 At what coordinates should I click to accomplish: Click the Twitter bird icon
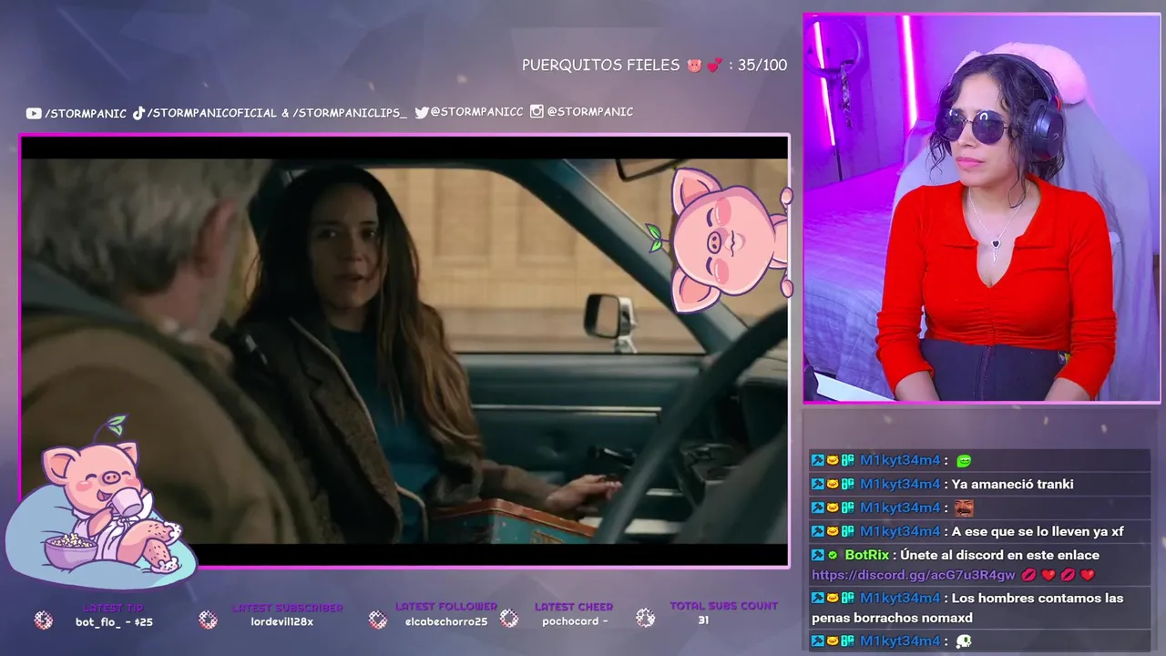(422, 112)
